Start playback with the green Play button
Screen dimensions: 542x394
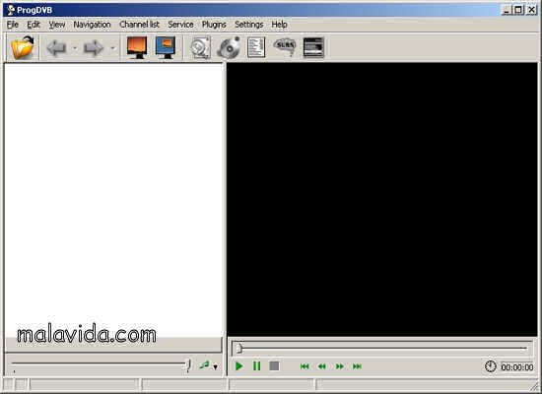[238, 366]
